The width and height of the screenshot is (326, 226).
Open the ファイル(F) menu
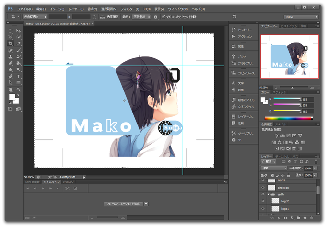pos(25,9)
